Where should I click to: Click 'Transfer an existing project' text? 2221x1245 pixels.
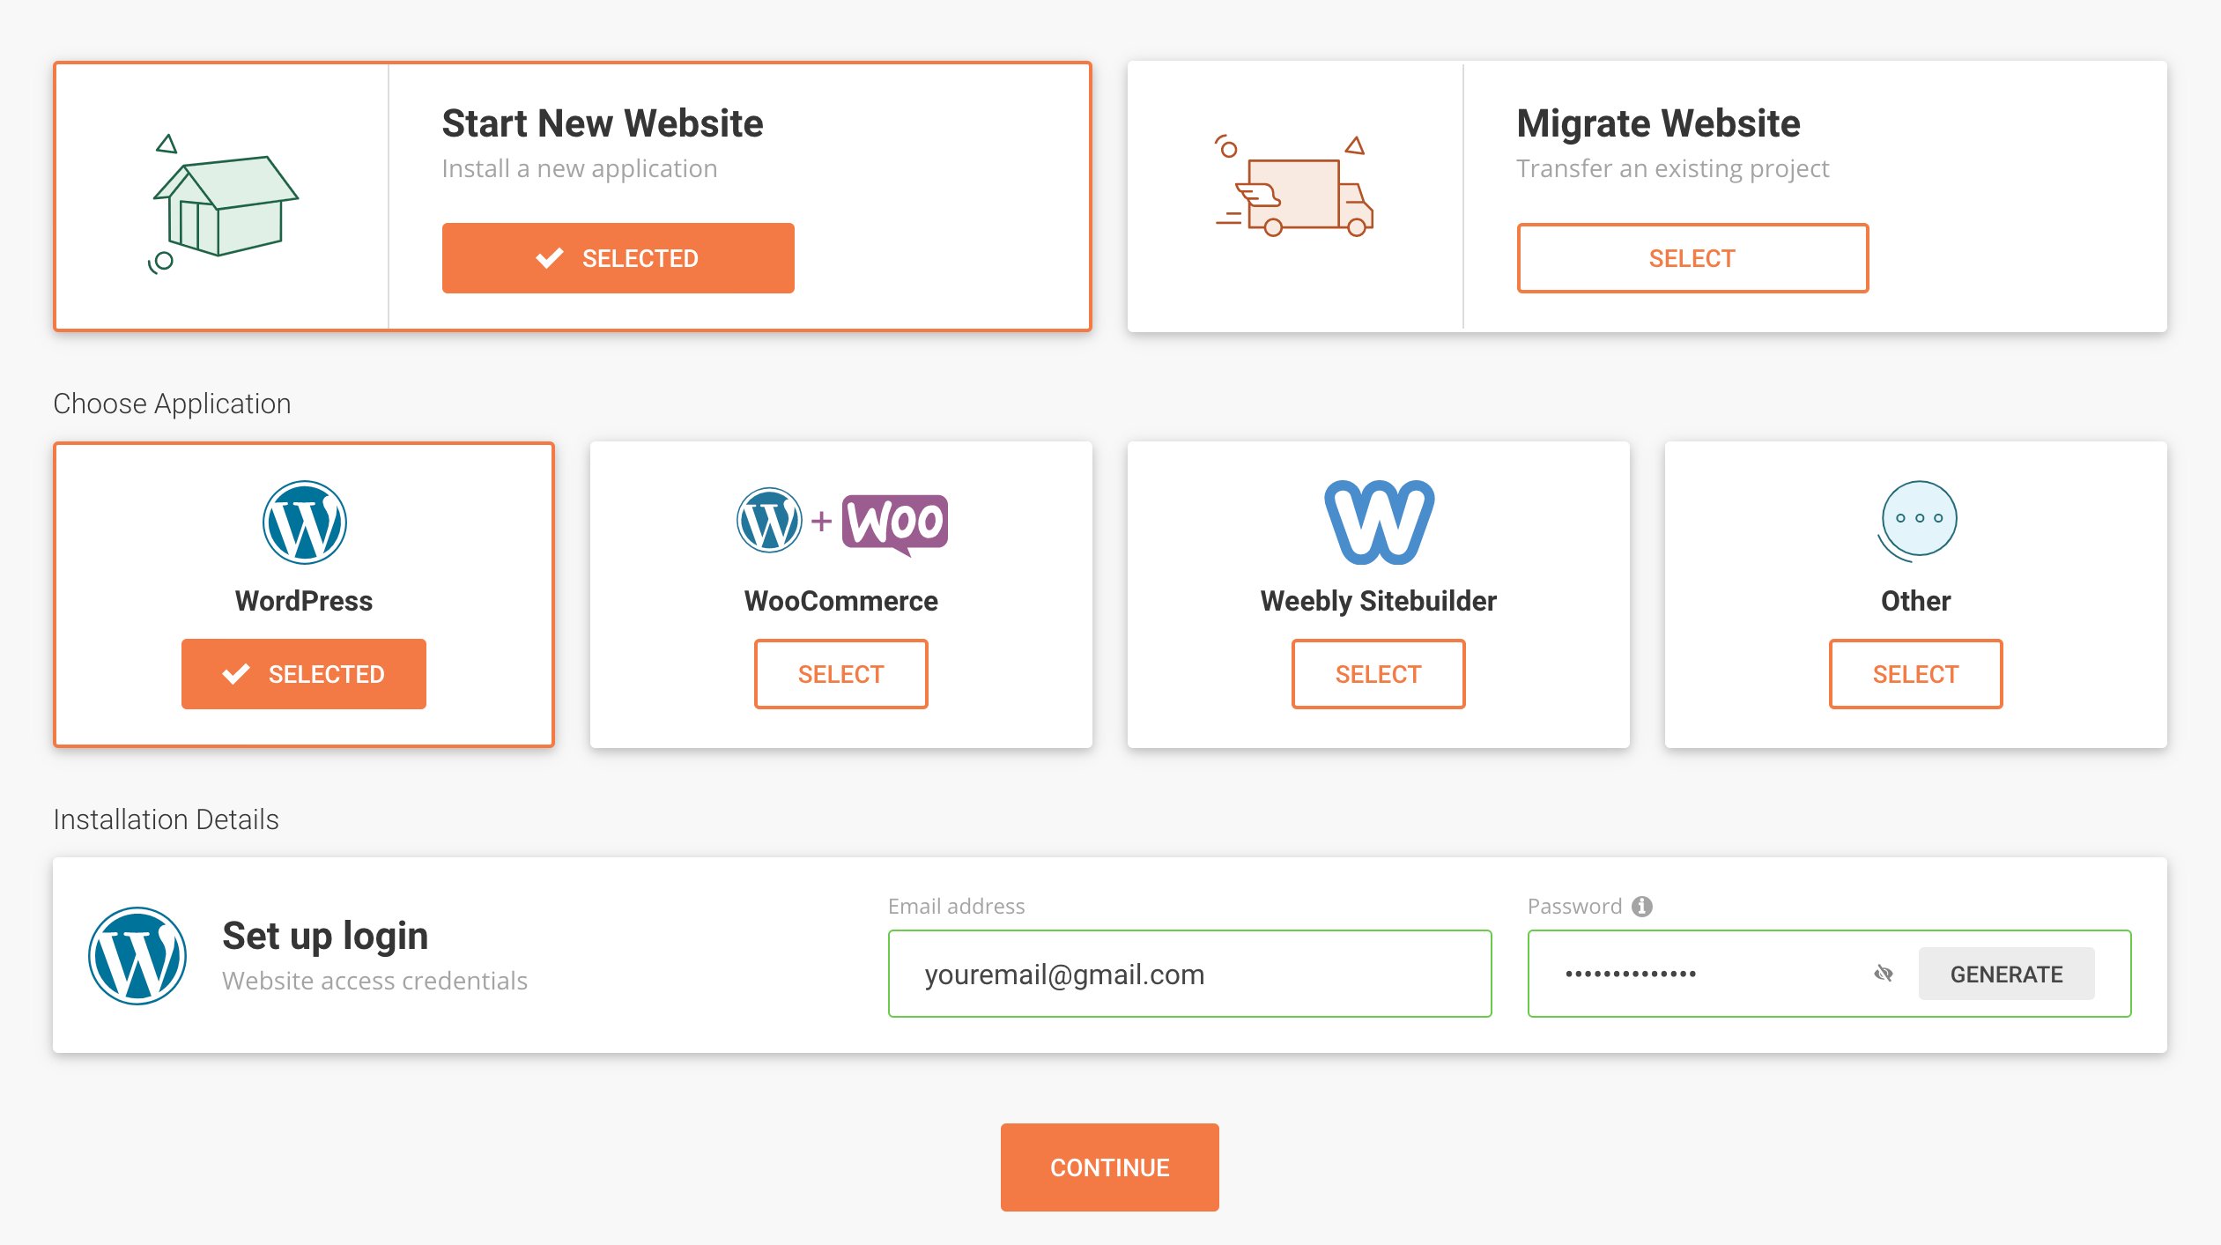pos(1673,168)
